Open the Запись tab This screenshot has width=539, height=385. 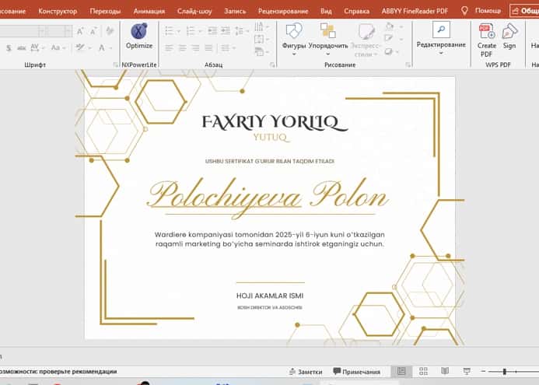[x=235, y=11]
